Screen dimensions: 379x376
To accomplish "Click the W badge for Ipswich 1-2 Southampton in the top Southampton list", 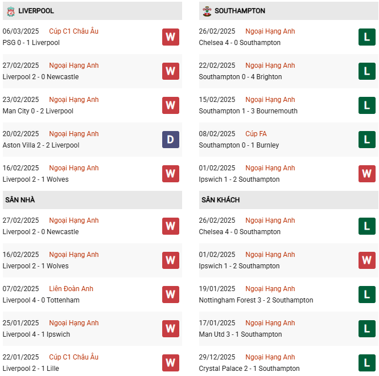I will tap(367, 174).
